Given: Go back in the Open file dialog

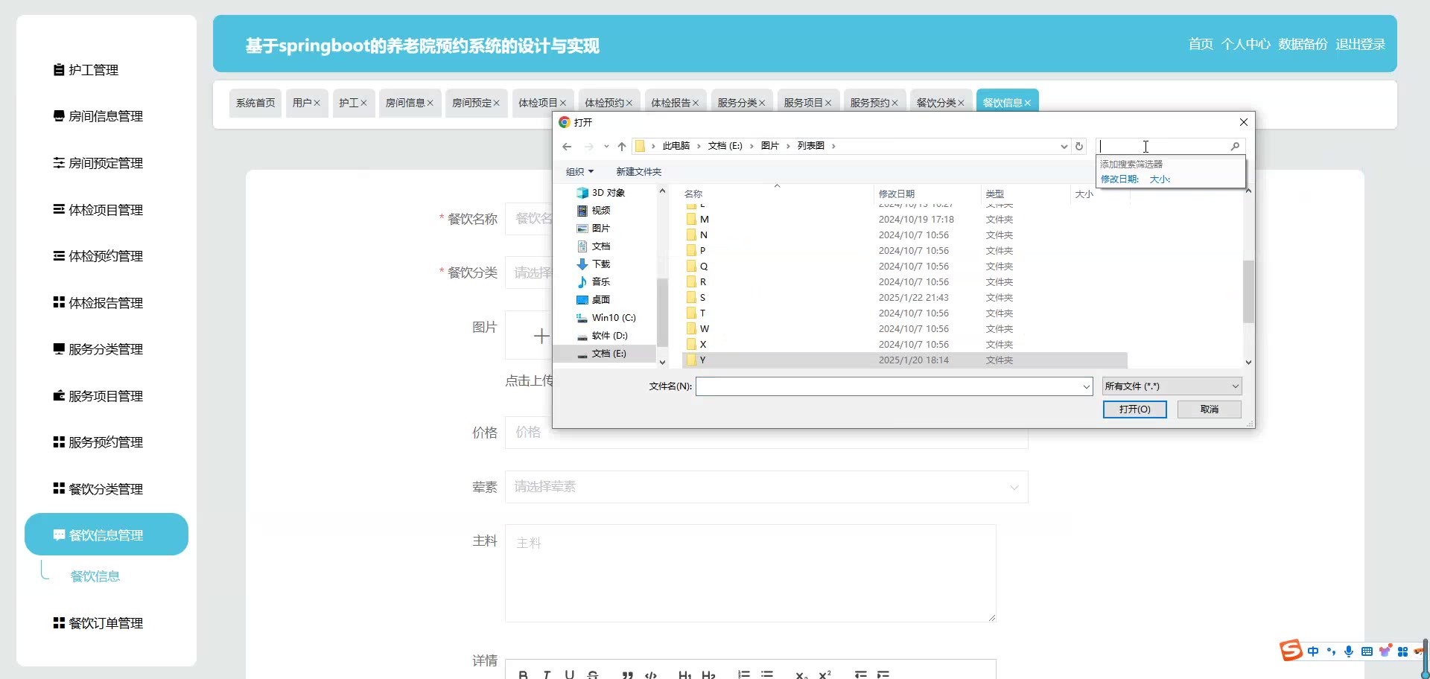Looking at the screenshot, I should (x=567, y=147).
